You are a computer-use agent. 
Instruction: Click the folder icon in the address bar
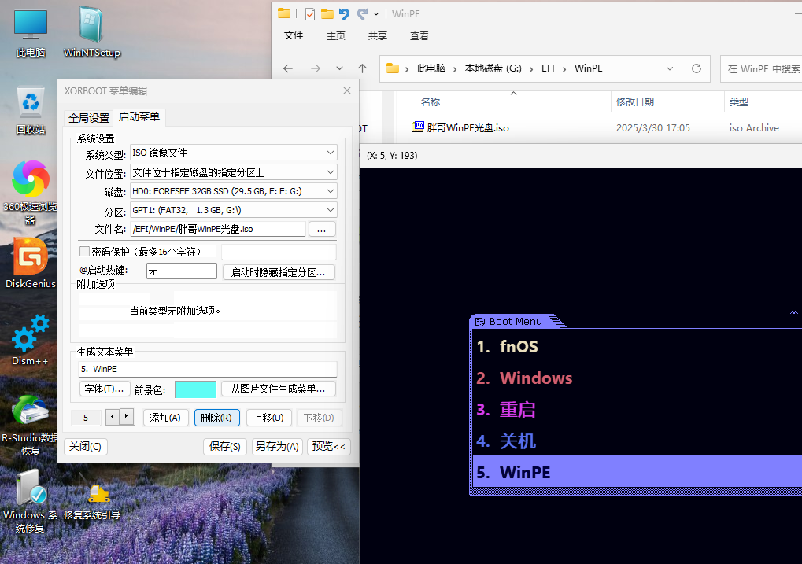(x=392, y=68)
